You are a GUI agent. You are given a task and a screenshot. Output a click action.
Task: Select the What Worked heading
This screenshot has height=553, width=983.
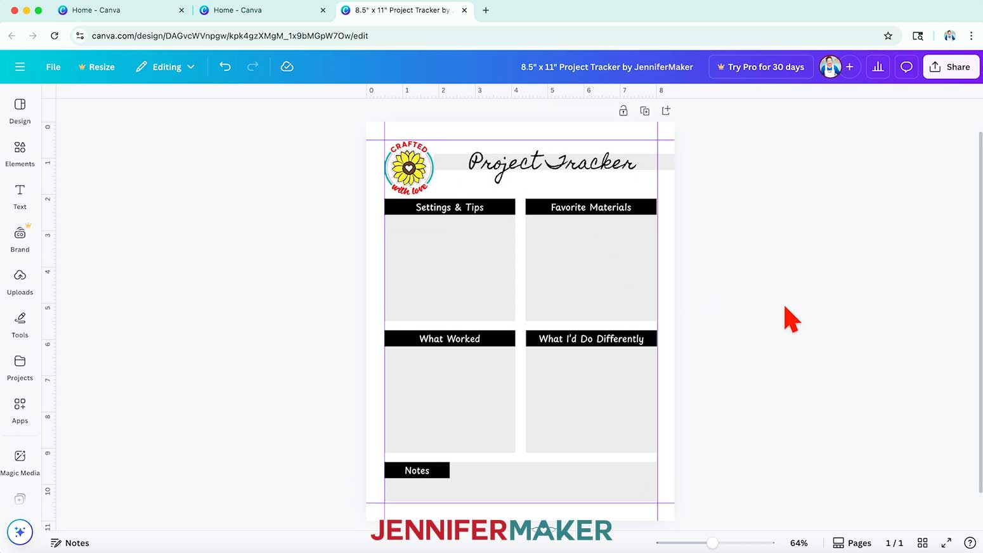click(450, 339)
